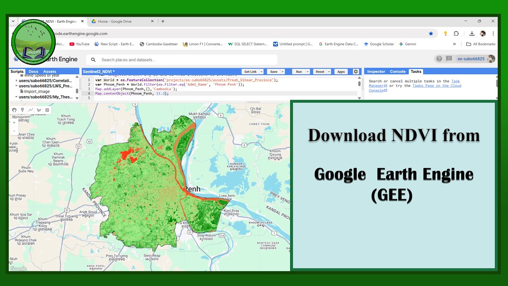Open the Import_image script
This screenshot has width=508, height=286.
click(37, 91)
